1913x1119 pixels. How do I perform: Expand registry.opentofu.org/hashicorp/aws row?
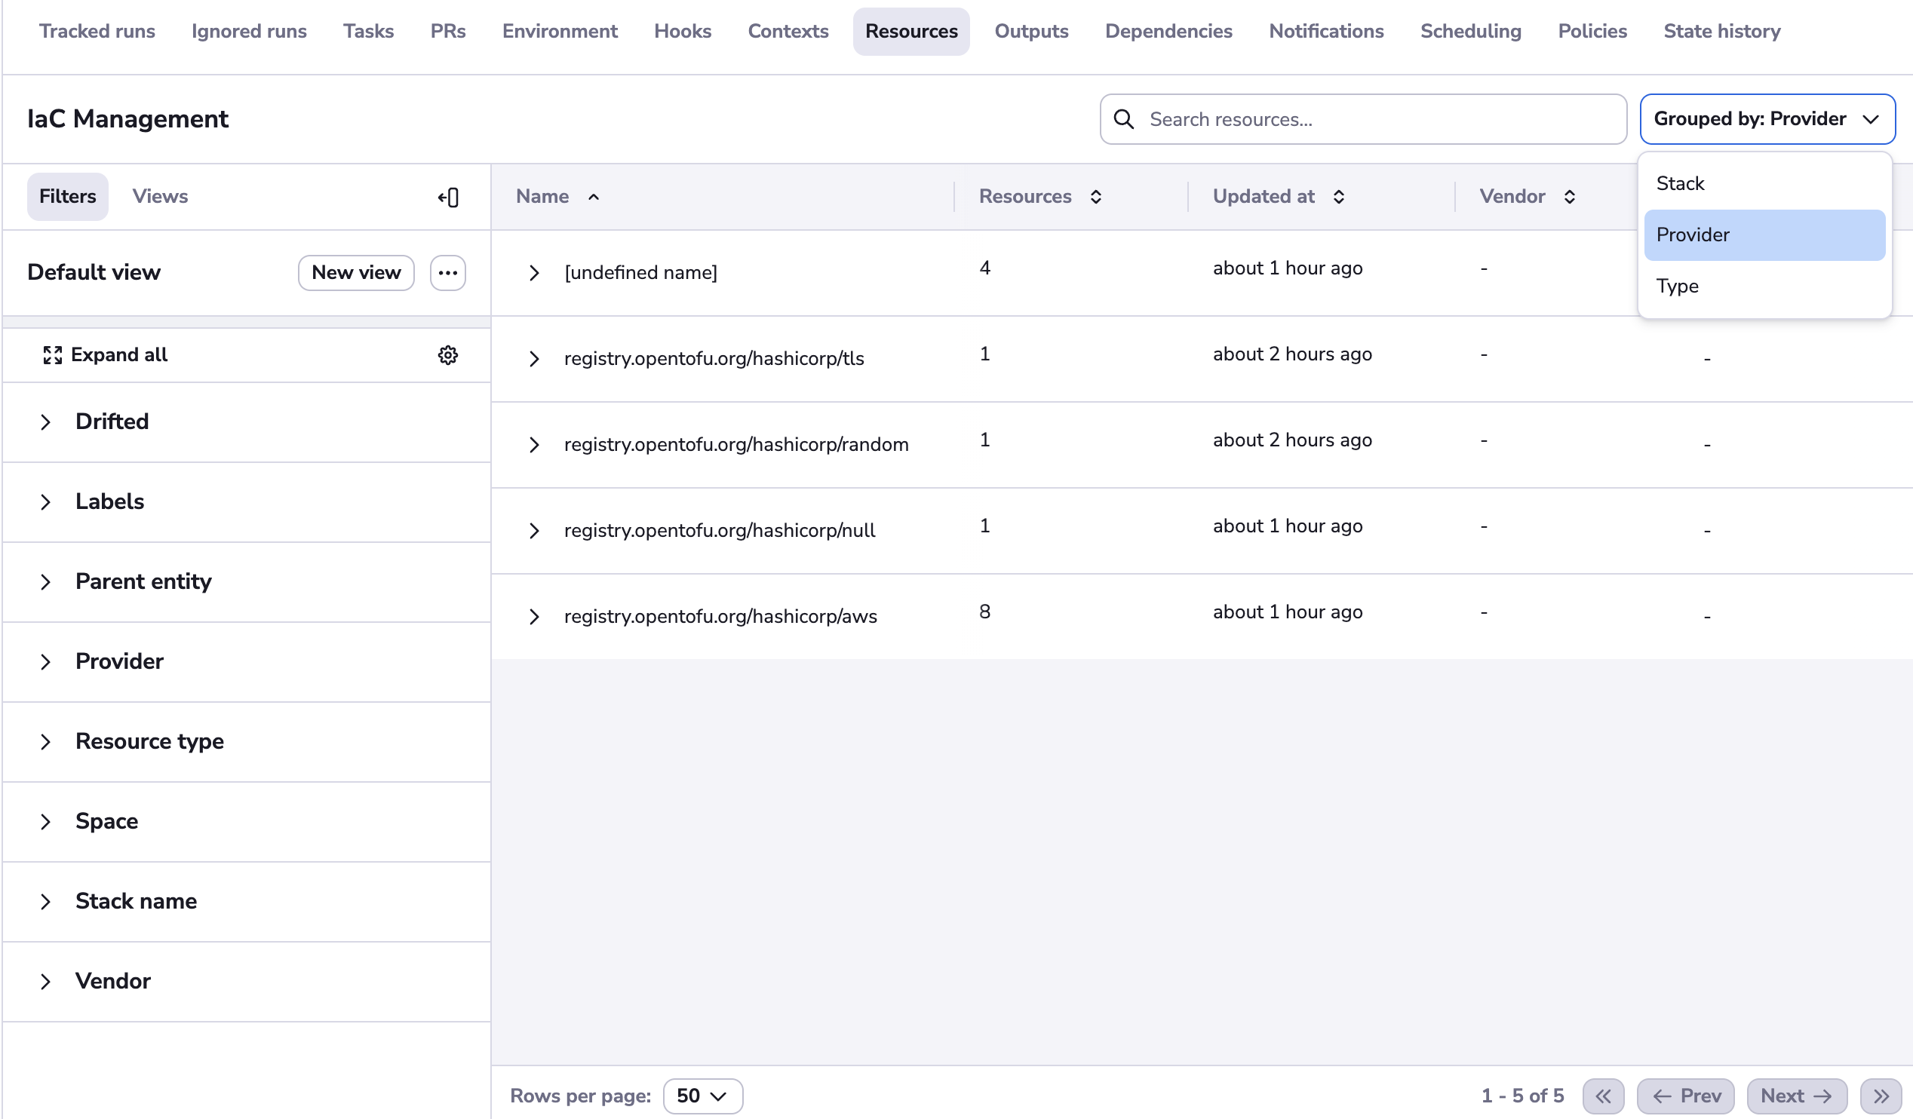coord(534,617)
